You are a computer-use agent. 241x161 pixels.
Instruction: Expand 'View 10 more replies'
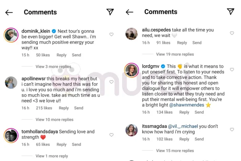click(x=55, y=120)
